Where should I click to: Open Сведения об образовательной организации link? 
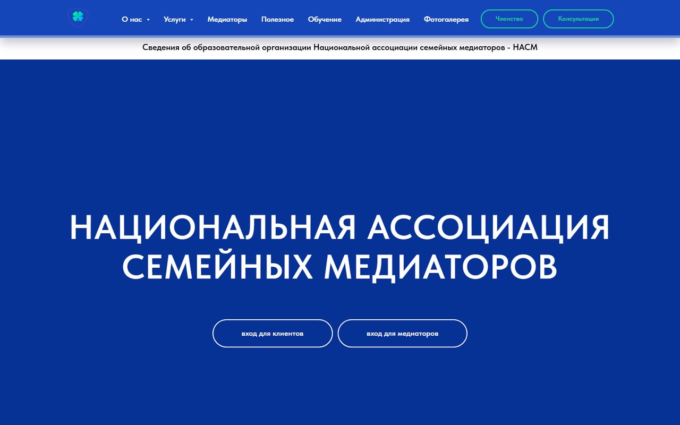(340, 47)
